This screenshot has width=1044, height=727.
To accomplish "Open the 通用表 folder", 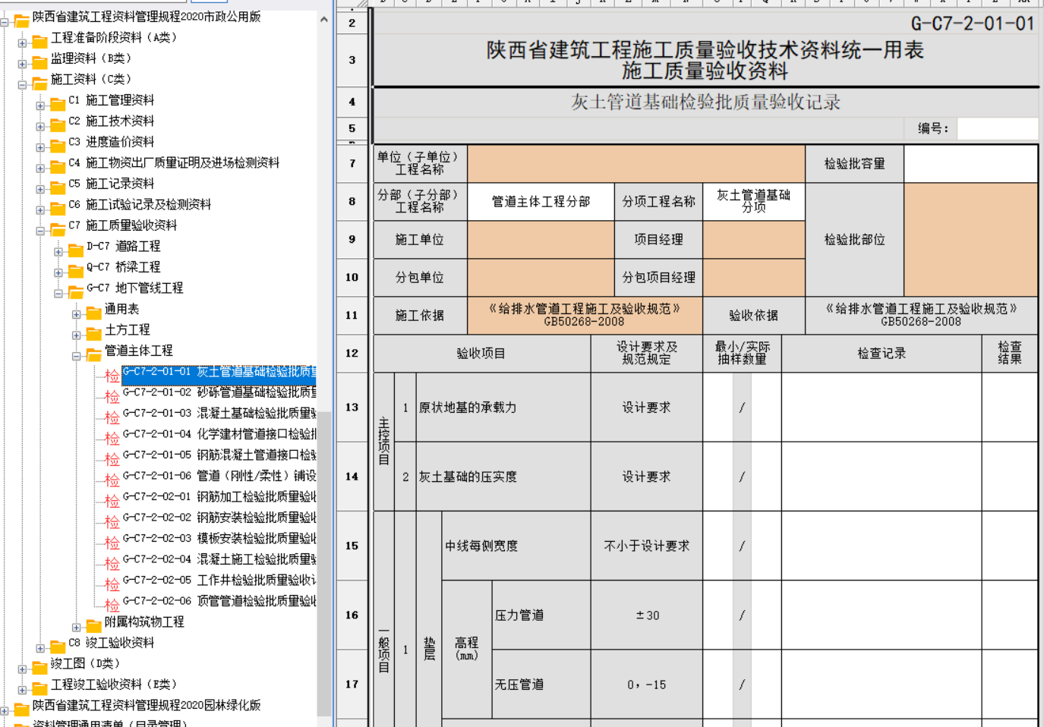I will [121, 309].
